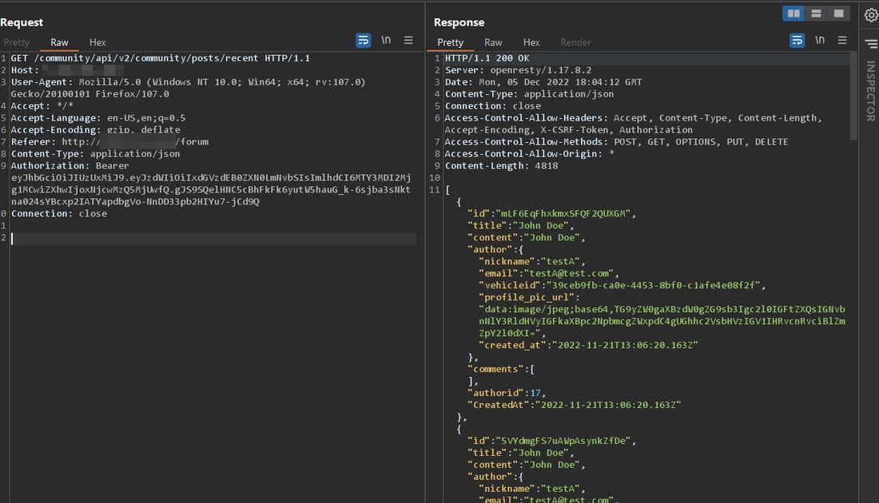The height and width of the screenshot is (503, 879).
Task: Collapse the Request options menu list
Action: [x=408, y=41]
